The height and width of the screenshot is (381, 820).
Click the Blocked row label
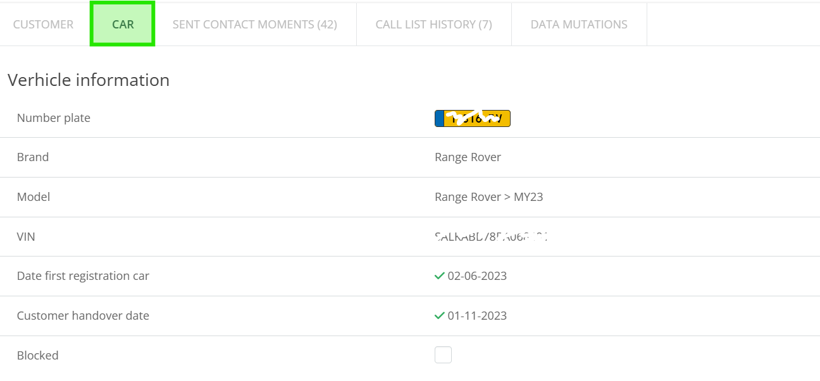(x=38, y=356)
